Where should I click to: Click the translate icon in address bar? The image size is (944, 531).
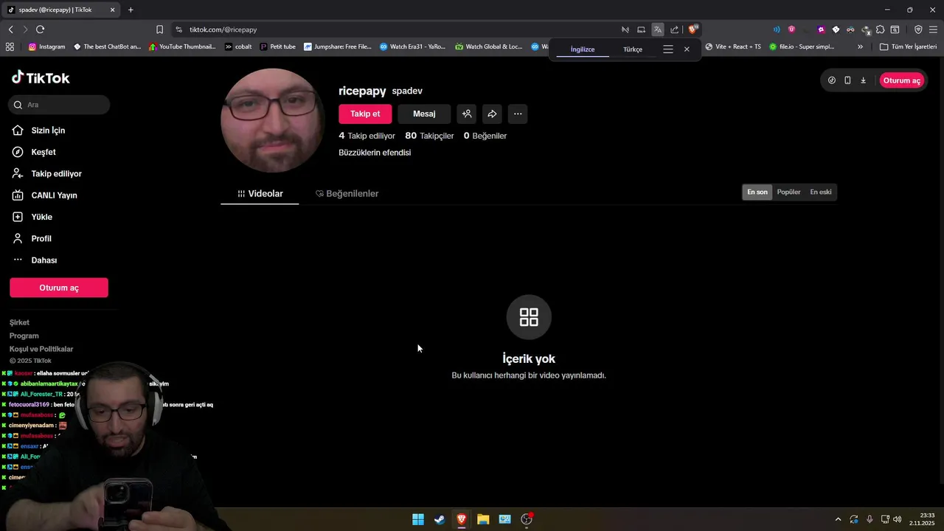coord(657,29)
